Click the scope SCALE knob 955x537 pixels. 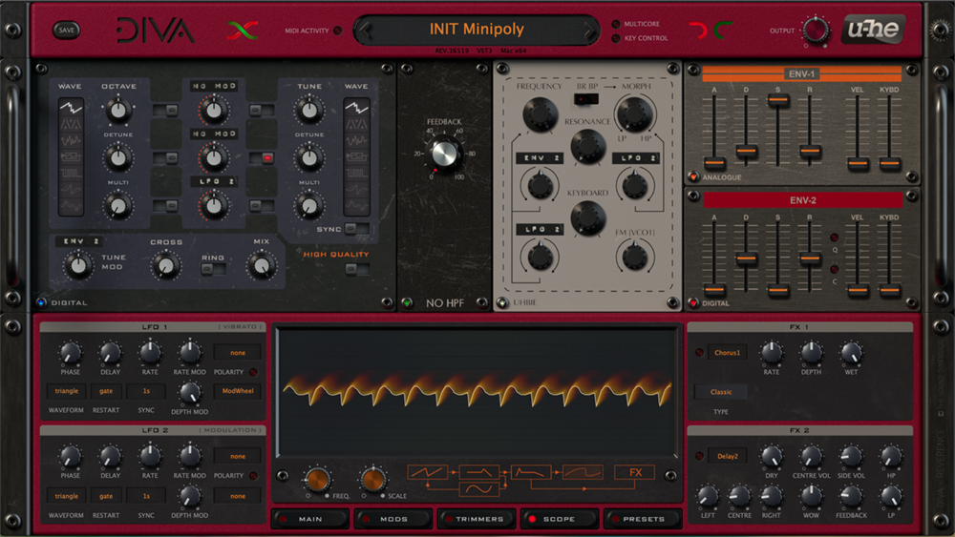click(372, 480)
